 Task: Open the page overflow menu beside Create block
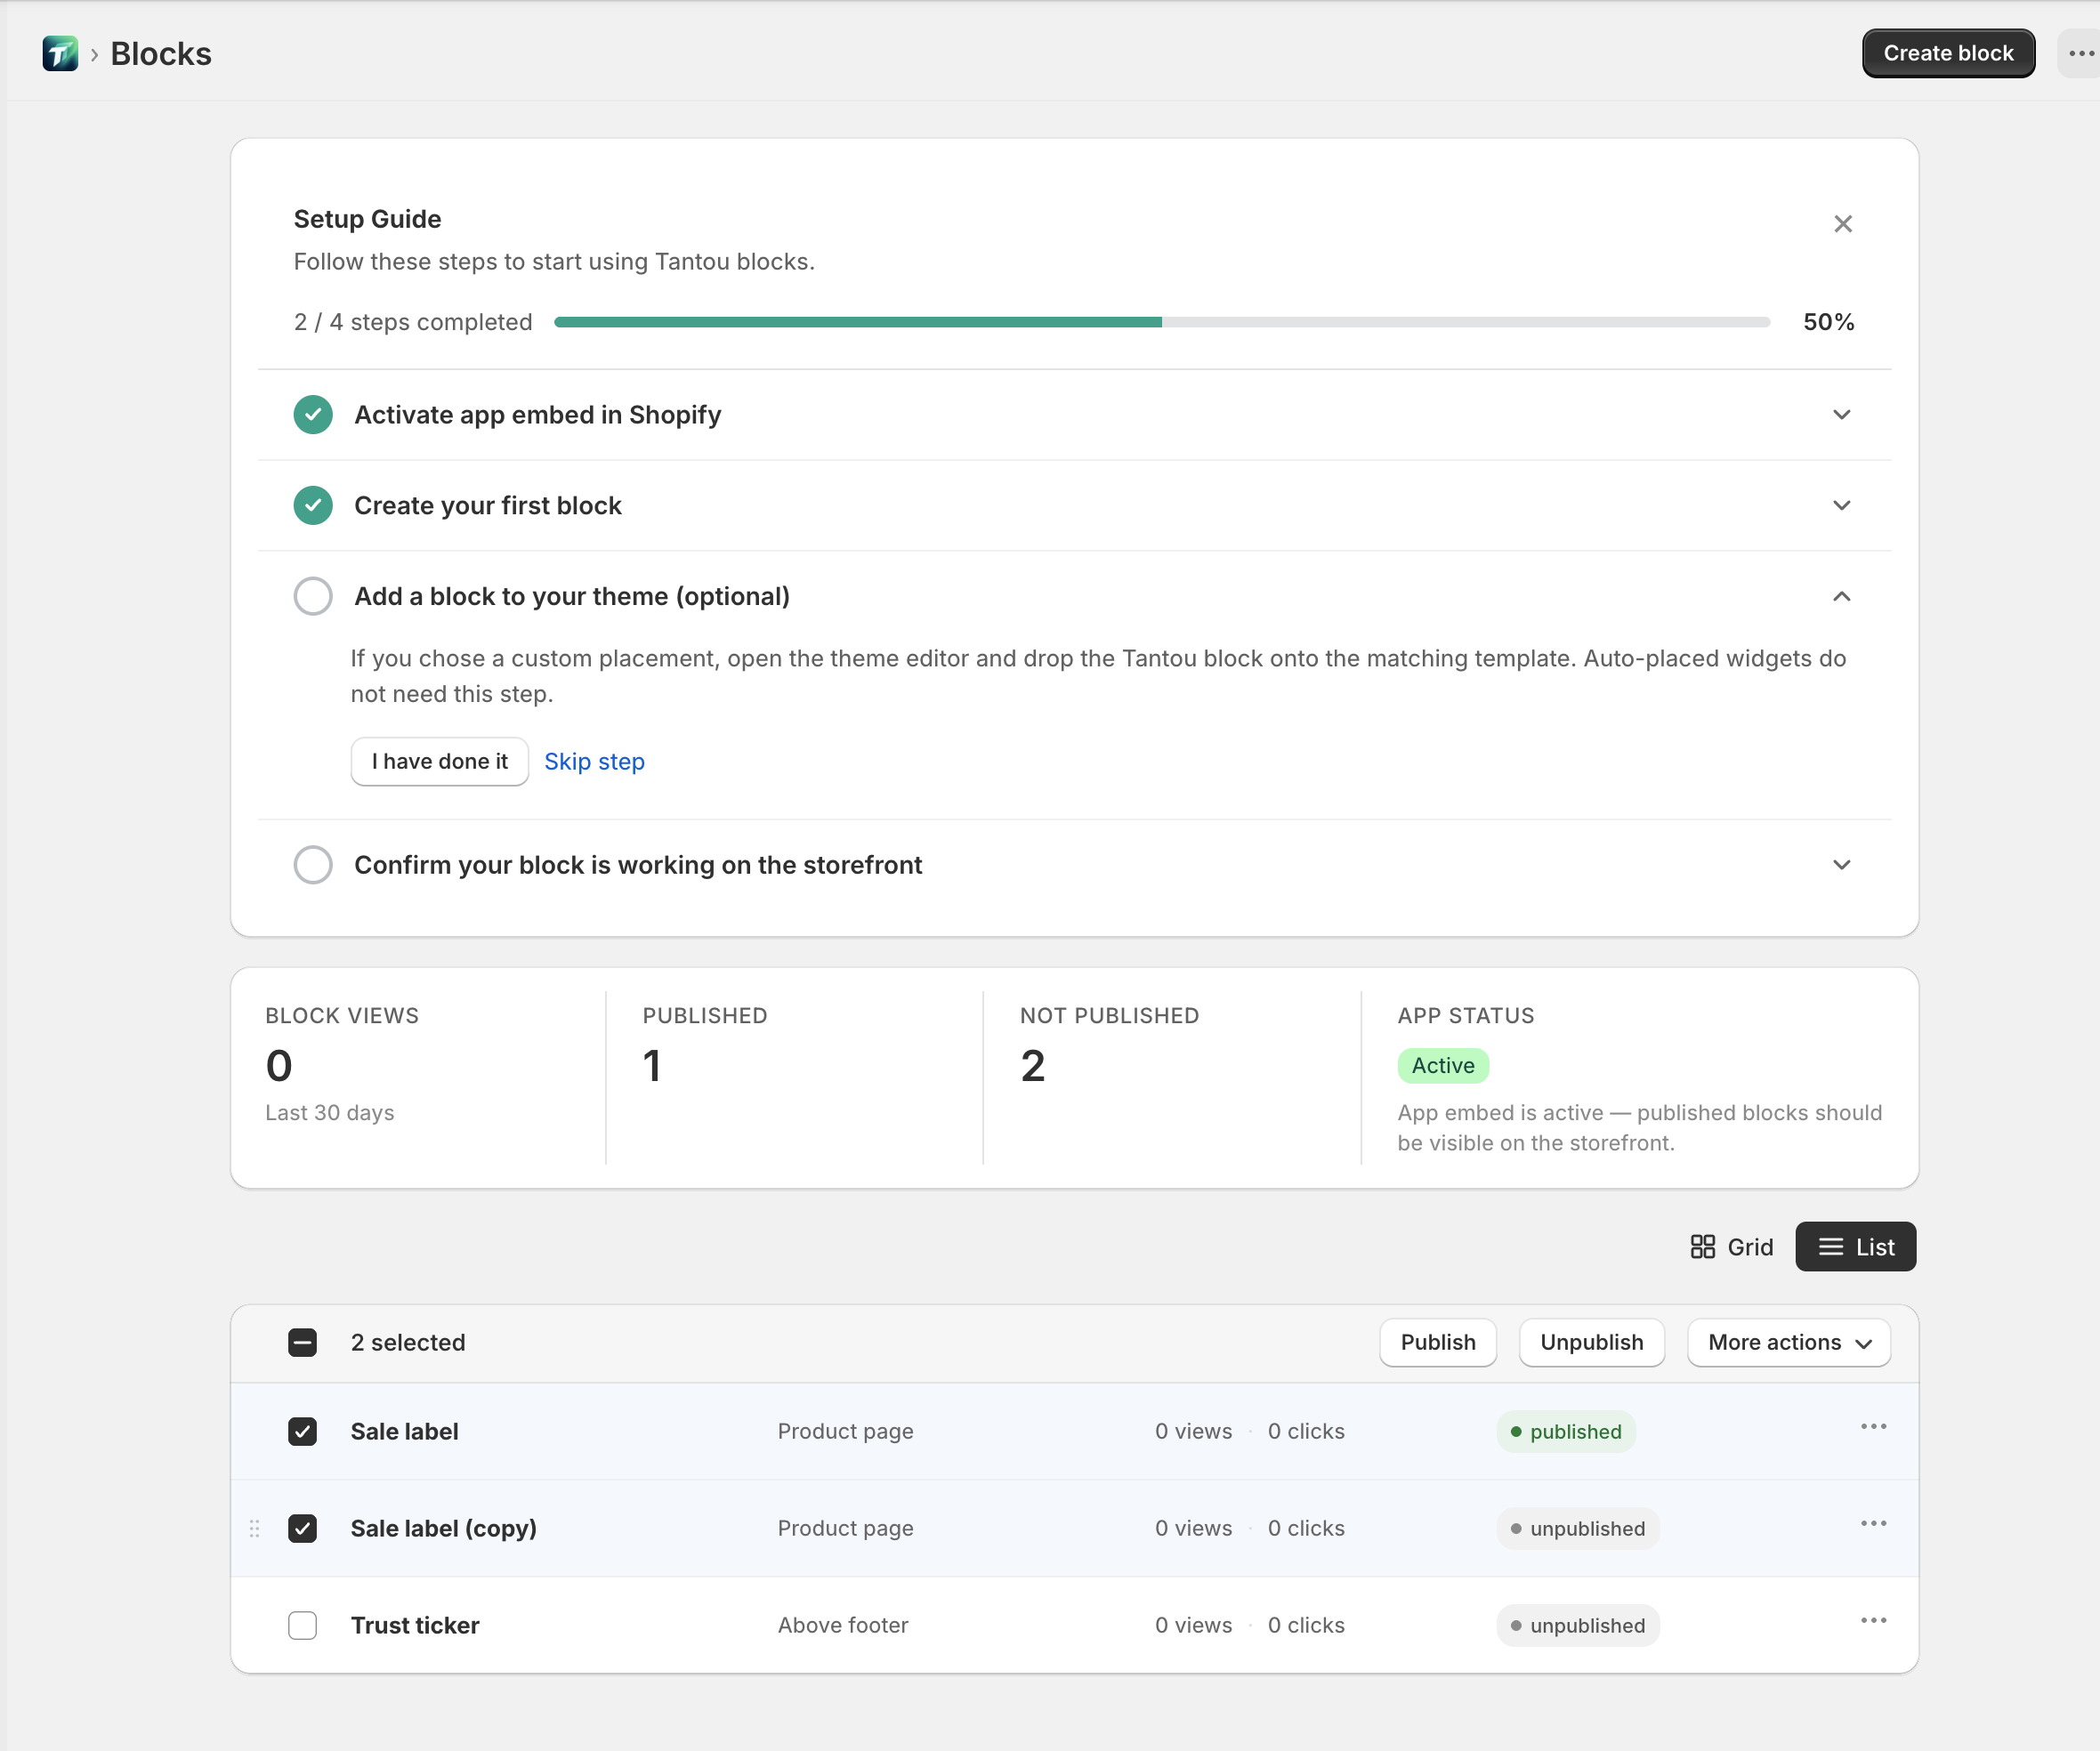coord(2080,54)
